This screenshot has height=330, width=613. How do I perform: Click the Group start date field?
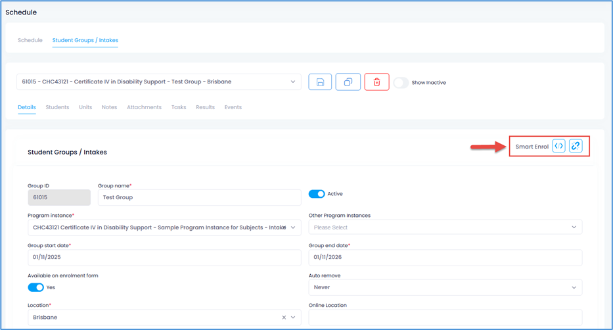tap(155, 258)
